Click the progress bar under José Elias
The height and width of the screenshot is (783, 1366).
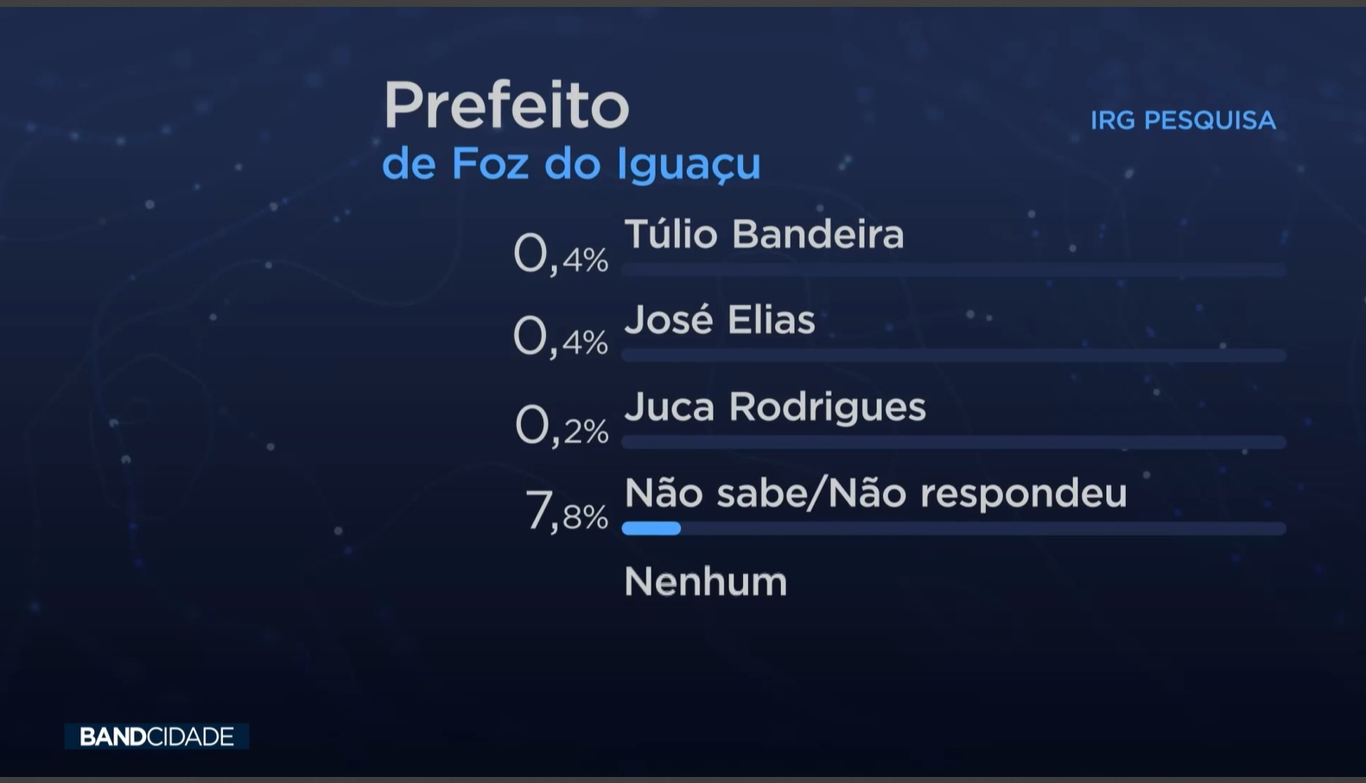tap(953, 356)
